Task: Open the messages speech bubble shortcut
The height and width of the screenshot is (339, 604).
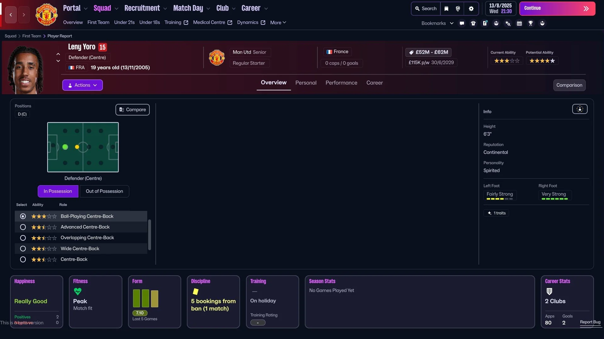Action: [x=462, y=23]
